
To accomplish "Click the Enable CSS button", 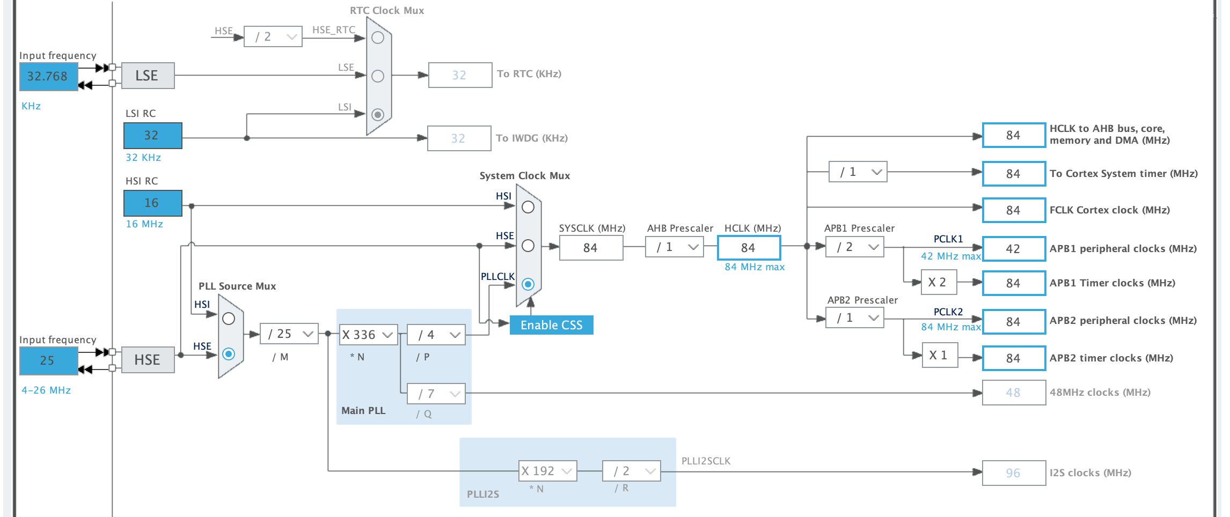I will (551, 325).
